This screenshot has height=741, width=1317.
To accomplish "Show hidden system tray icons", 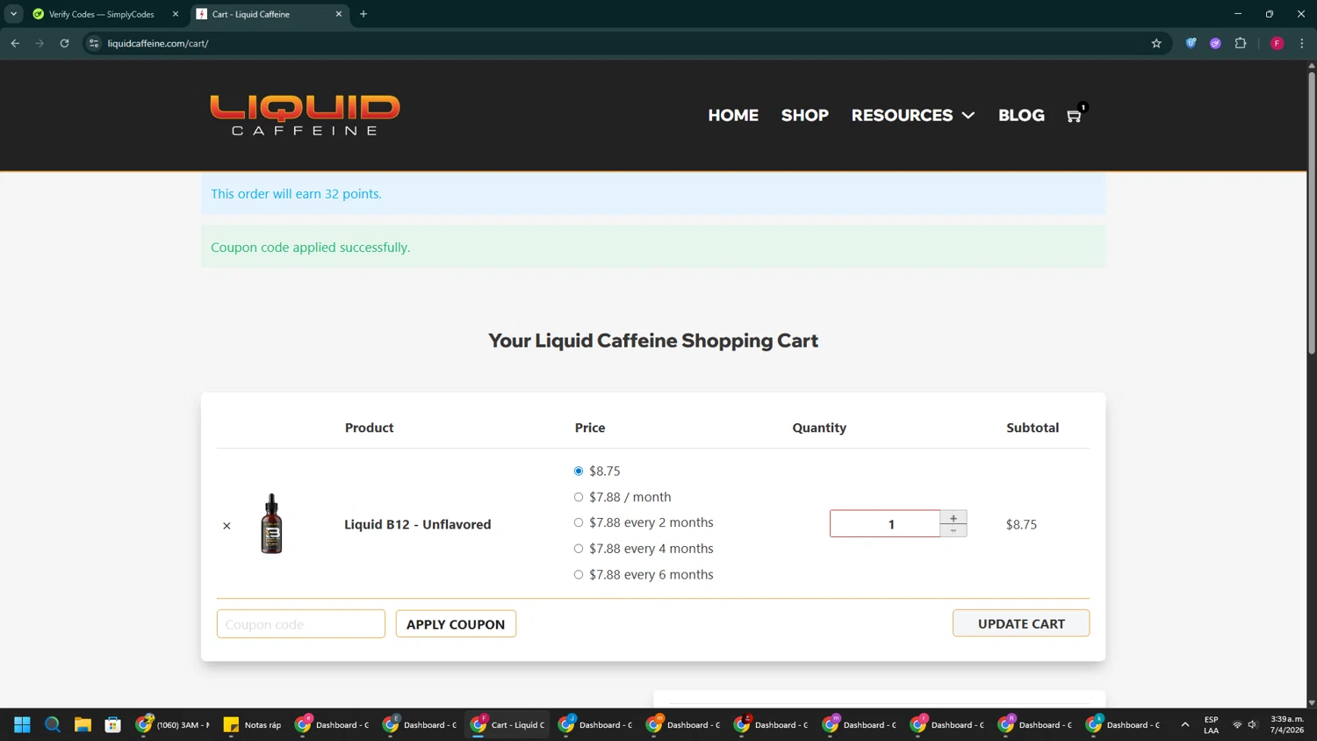I will pos(1184,725).
